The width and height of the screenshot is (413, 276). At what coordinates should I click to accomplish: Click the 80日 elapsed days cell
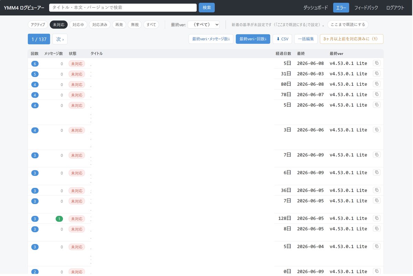click(286, 84)
